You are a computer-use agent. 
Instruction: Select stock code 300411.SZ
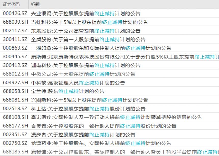pos(15,39)
